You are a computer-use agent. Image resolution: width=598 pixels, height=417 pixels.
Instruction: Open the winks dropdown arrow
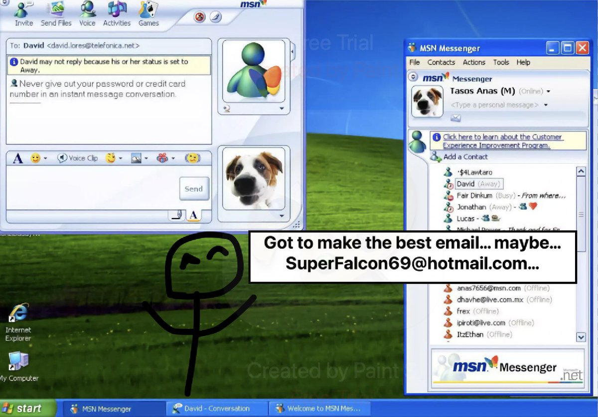[121, 159]
